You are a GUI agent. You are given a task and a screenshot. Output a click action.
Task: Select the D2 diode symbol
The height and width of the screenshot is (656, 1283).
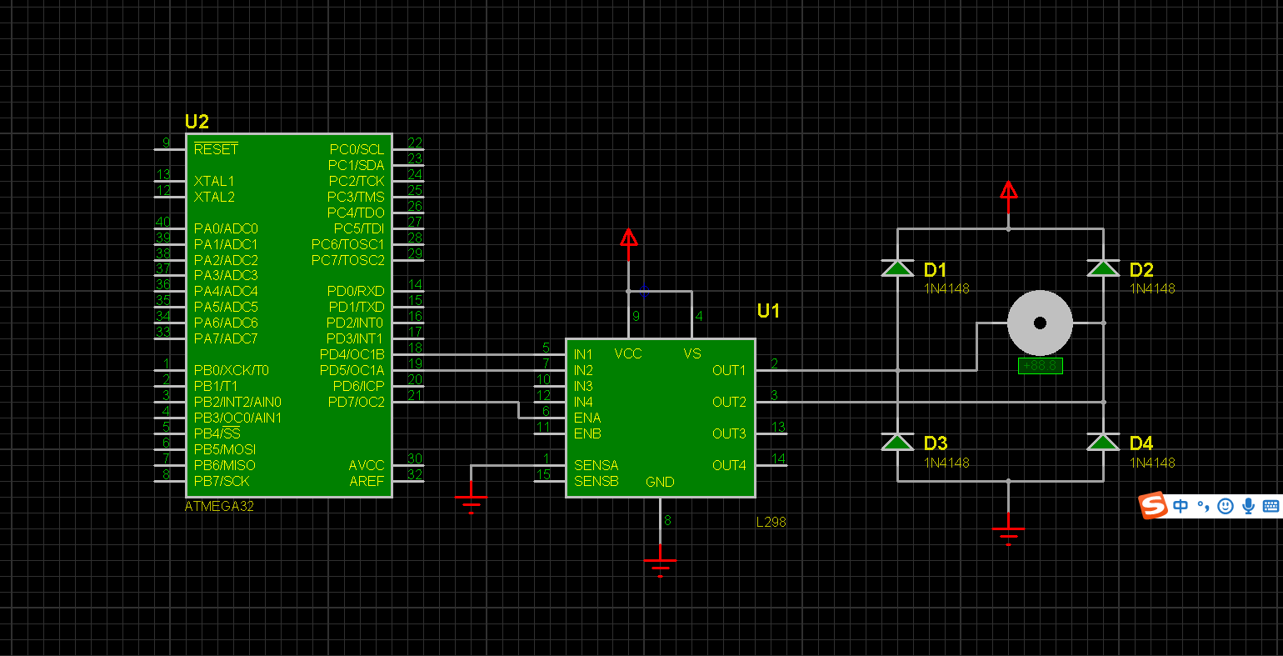pos(1103,268)
